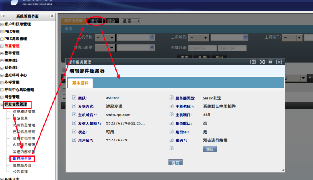Image resolution: width=313 pixels, height=180 pixels.
Task: Click the 添加 toolbar button
Action: 94,21
